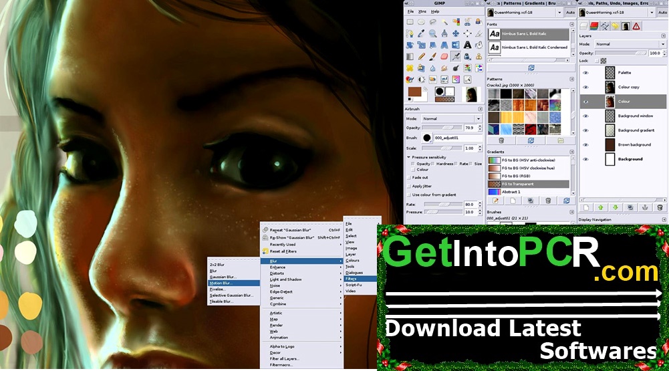This screenshot has height=371, width=669.
Task: Expand the Artistic filters submenu
Action: point(302,313)
